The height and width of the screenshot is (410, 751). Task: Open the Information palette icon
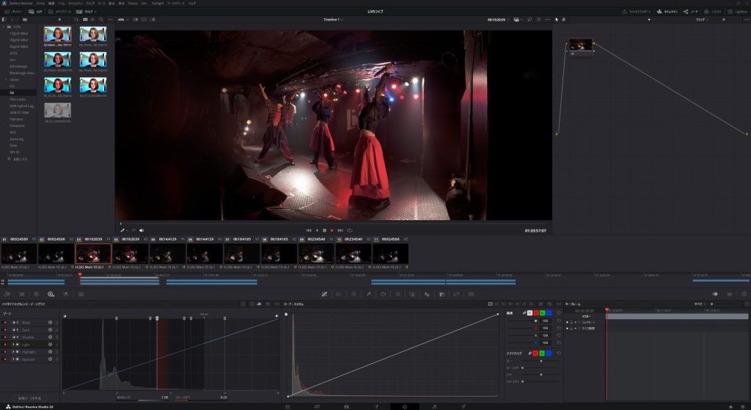pyautogui.click(x=744, y=294)
